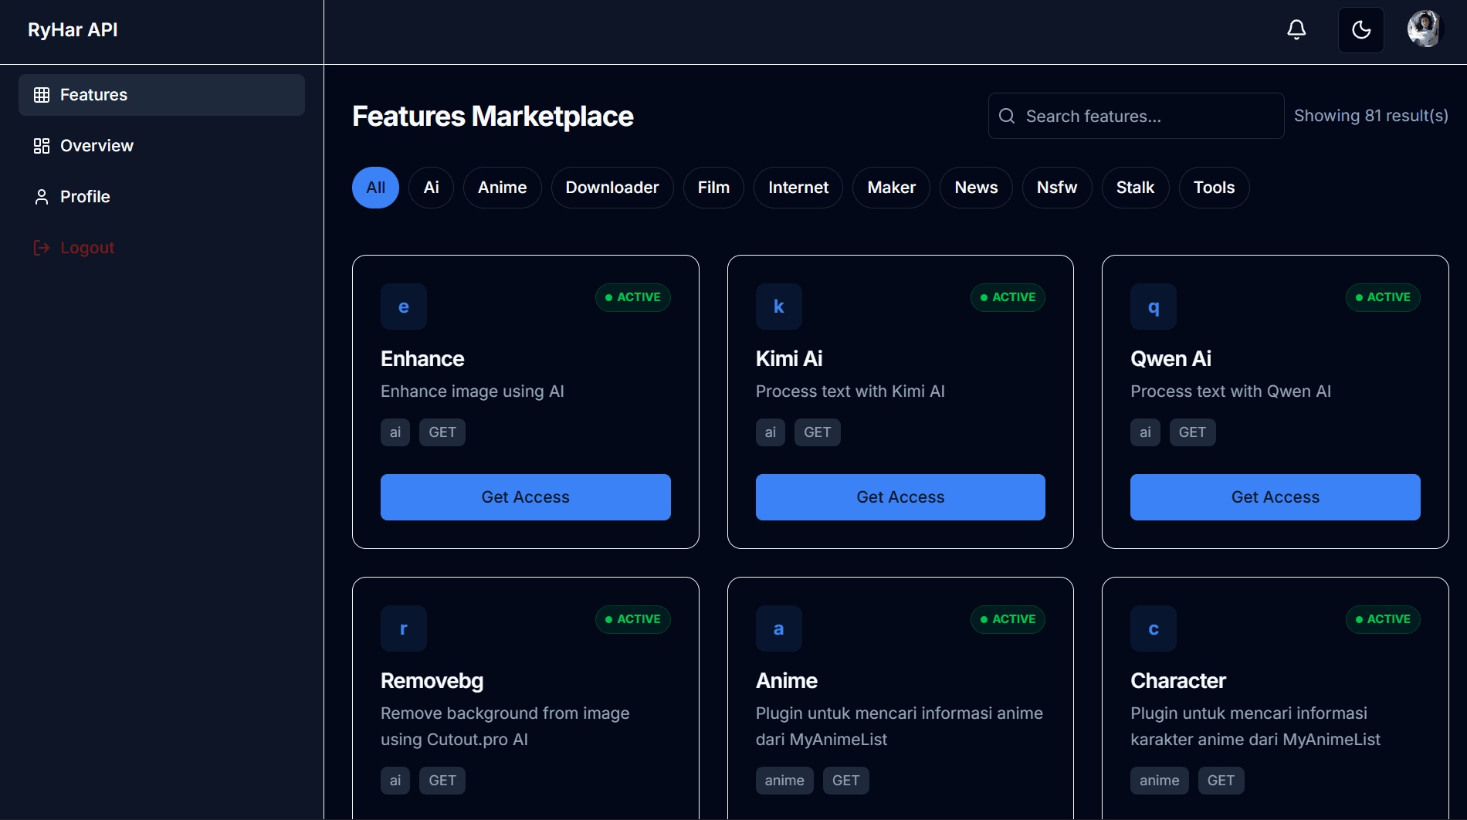Click the notification bell icon
Image resolution: width=1467 pixels, height=820 pixels.
[x=1296, y=30]
